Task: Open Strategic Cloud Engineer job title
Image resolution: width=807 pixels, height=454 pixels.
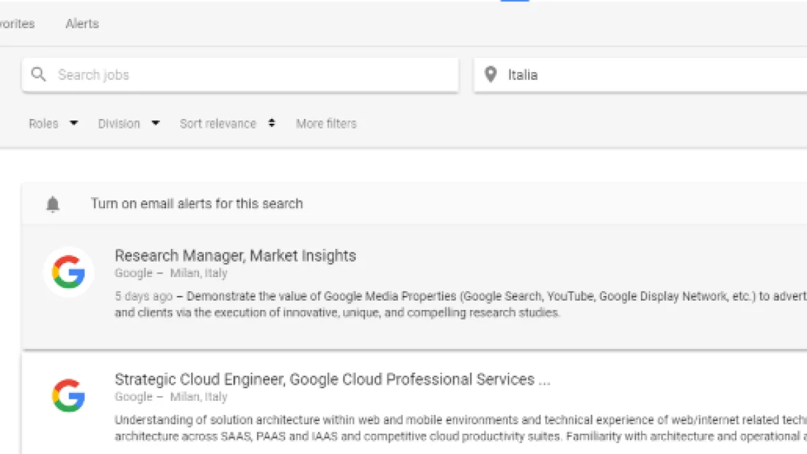Action: point(332,379)
